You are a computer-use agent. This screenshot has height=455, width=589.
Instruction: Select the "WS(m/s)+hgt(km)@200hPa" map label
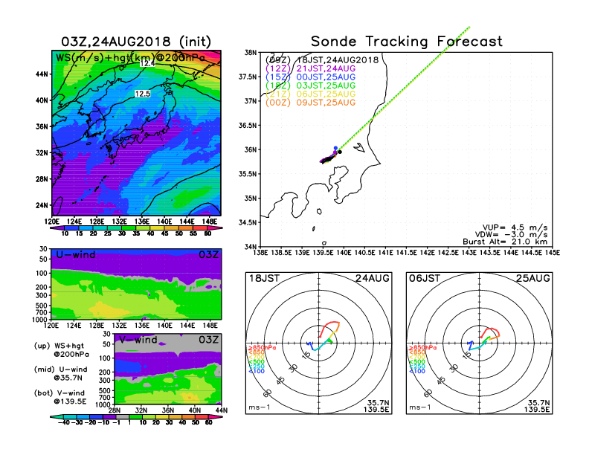(130, 58)
